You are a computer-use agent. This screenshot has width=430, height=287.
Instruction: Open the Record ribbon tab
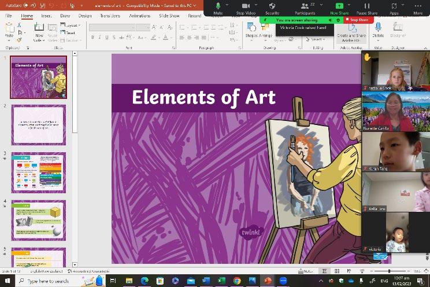[x=194, y=16]
